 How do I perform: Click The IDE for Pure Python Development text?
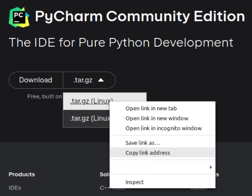pyautogui.click(x=121, y=43)
